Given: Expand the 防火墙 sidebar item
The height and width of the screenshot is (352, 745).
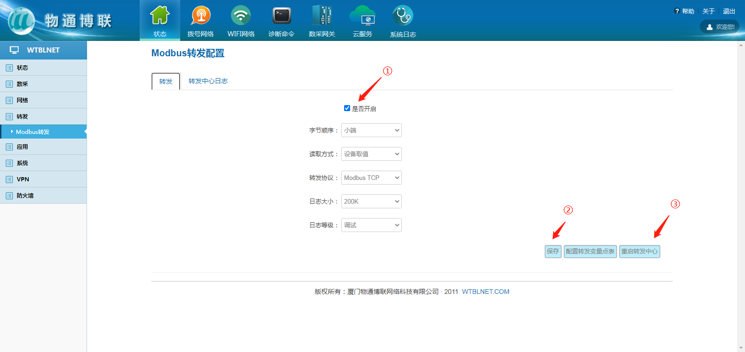Looking at the screenshot, I should [25, 196].
